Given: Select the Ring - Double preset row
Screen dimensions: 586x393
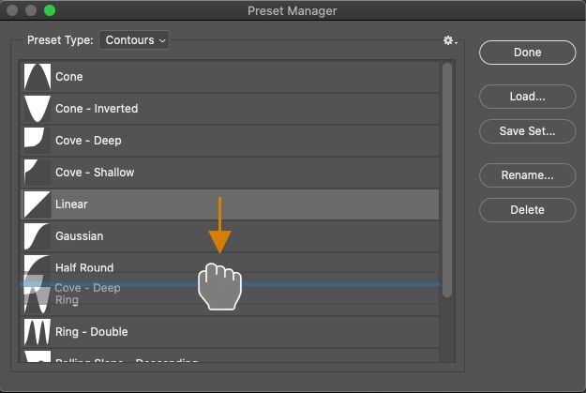Looking at the screenshot, I should (x=234, y=332).
